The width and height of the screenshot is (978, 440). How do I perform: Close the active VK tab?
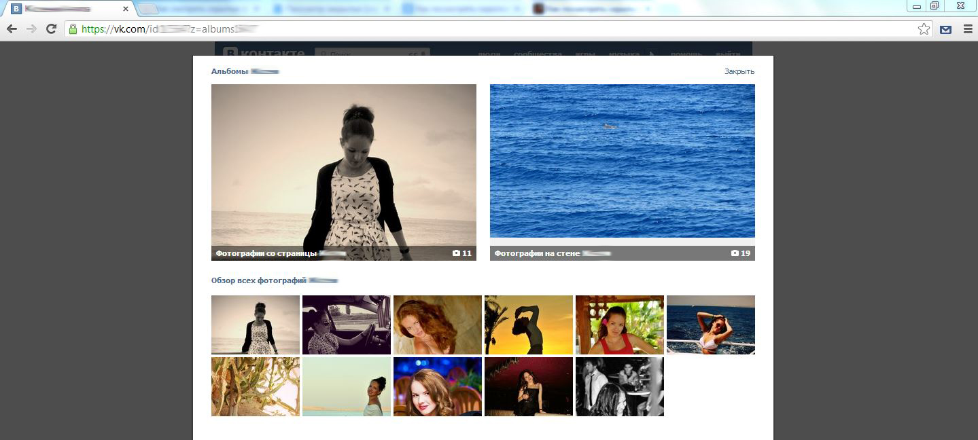click(126, 9)
